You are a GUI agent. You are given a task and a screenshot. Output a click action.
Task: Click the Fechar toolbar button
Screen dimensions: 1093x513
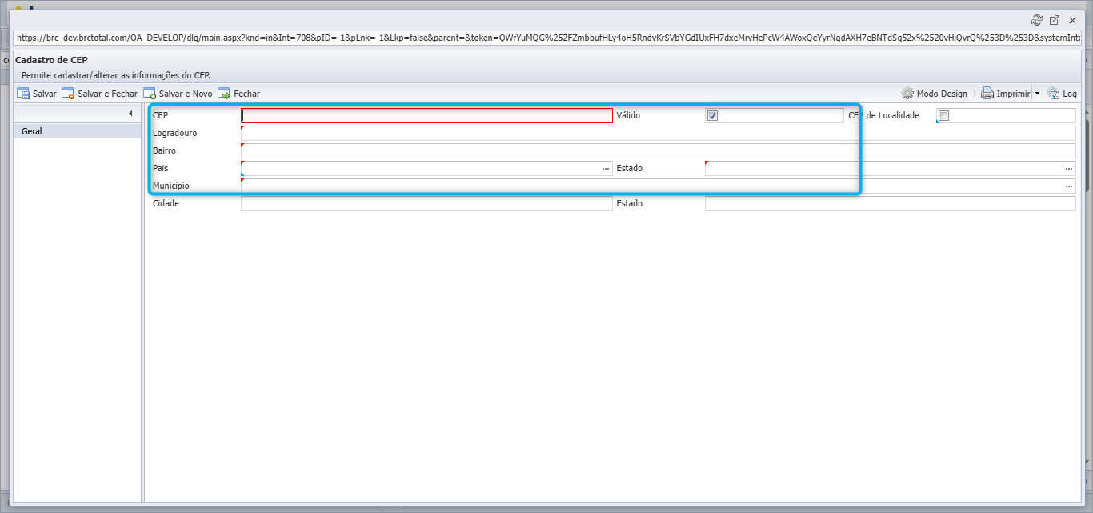tap(239, 94)
